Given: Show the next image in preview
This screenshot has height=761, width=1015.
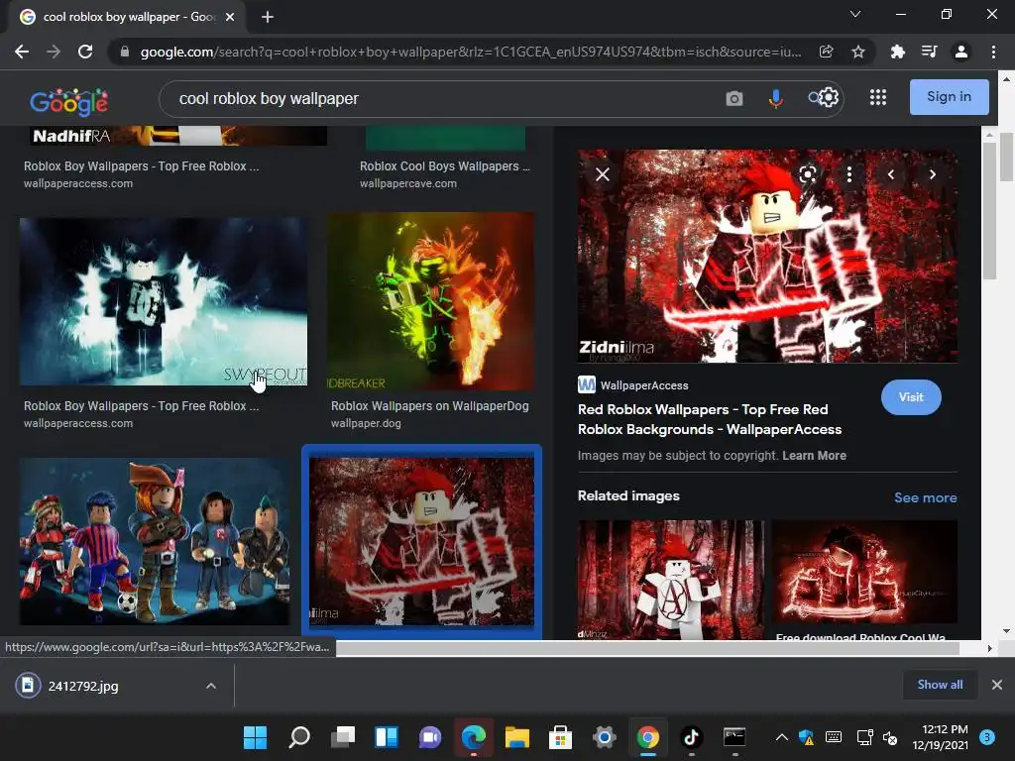Looking at the screenshot, I should pyautogui.click(x=932, y=174).
